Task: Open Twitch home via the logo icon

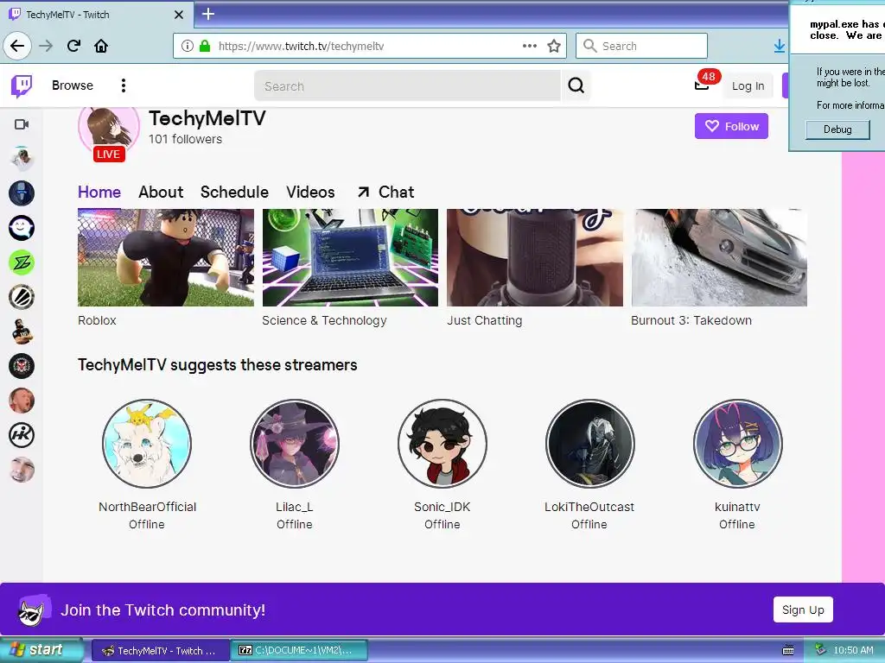Action: (22, 85)
